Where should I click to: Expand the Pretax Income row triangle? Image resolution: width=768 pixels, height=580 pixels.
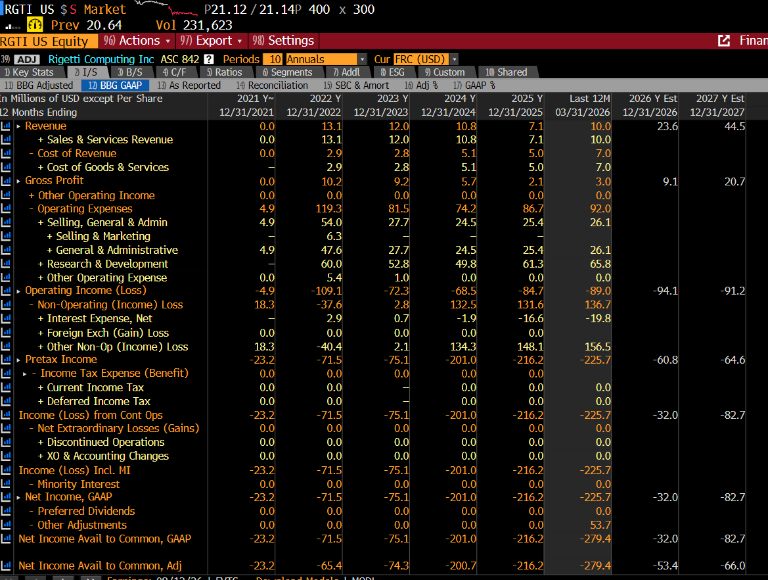18,360
